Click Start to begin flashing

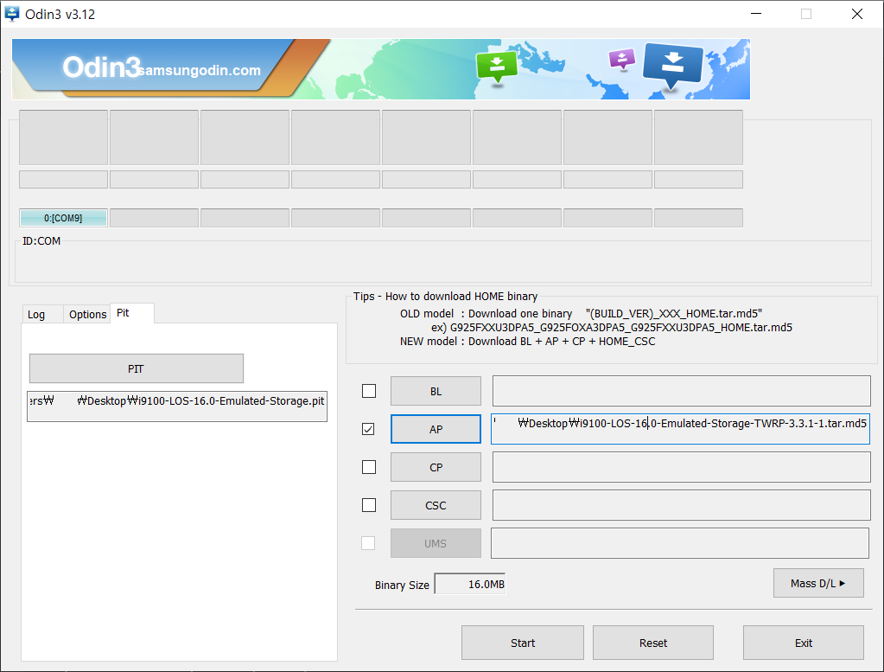coord(523,643)
